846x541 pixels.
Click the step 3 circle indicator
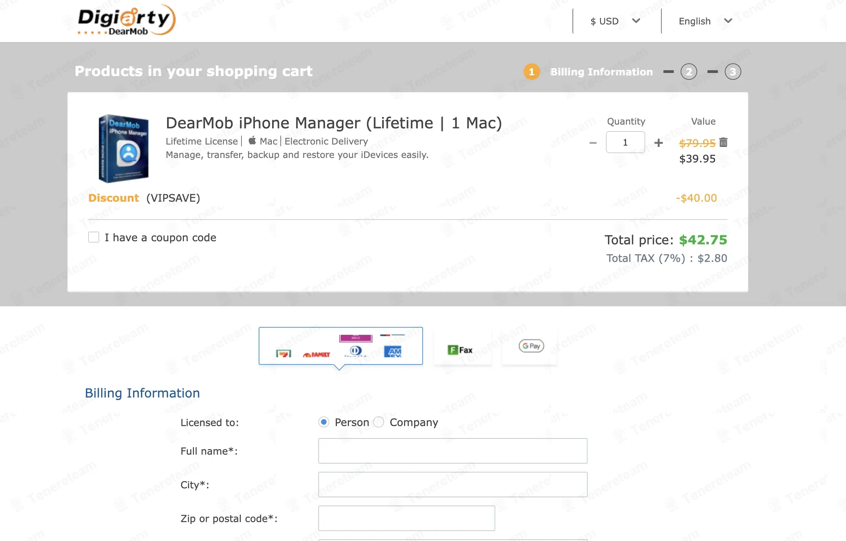(x=732, y=72)
